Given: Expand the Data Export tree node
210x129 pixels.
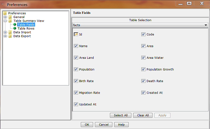Looking at the screenshot, I should click(x=5, y=36).
